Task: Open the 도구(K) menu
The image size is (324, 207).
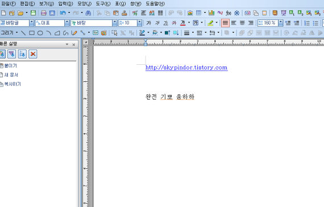Action: click(x=103, y=4)
